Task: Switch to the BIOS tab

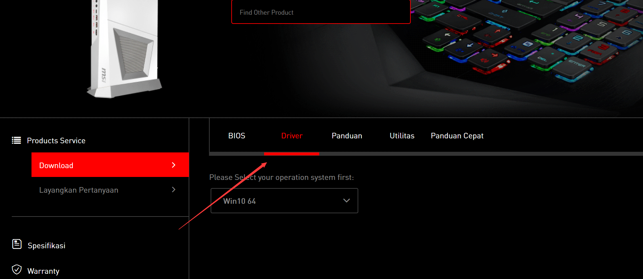Action: [x=237, y=136]
